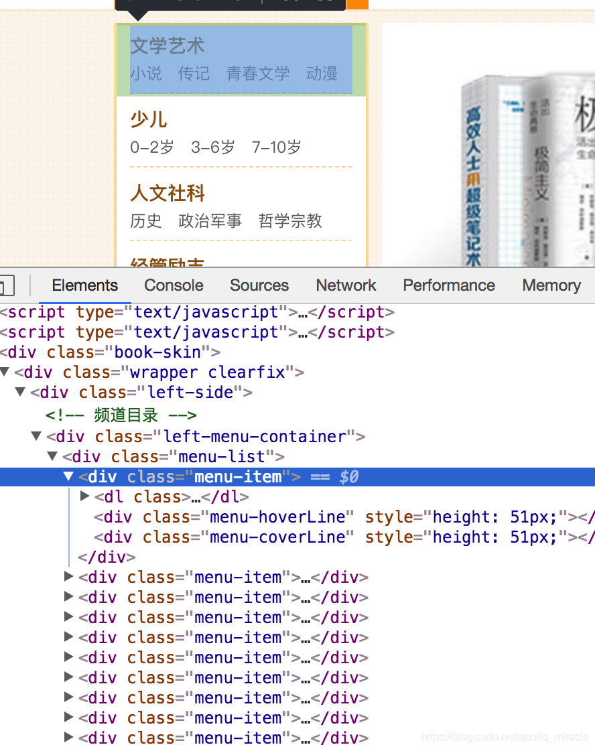
Task: Open the 0-2岁 subcategory link
Action: tap(152, 147)
